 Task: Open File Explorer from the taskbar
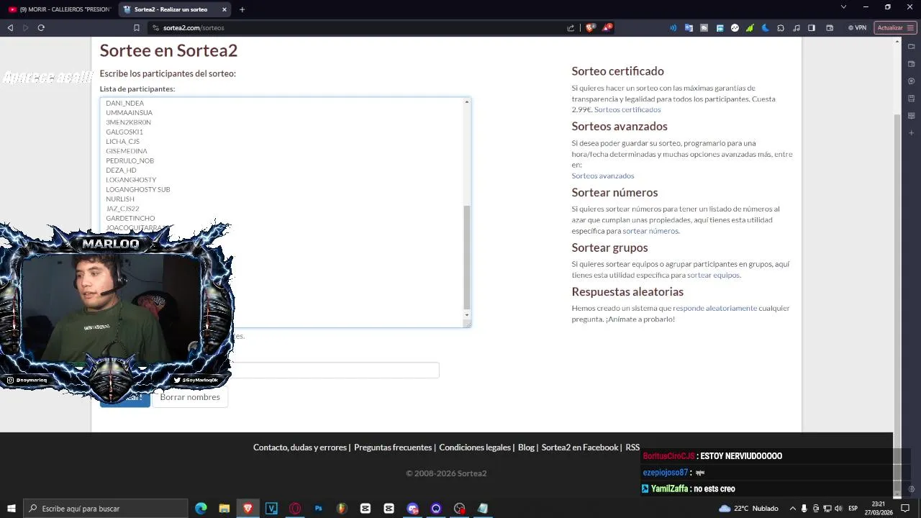click(224, 509)
